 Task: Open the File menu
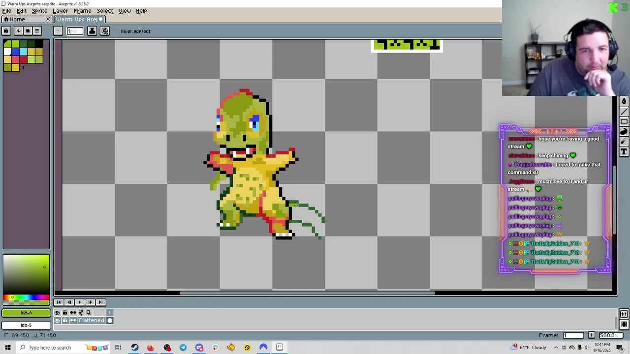point(7,11)
